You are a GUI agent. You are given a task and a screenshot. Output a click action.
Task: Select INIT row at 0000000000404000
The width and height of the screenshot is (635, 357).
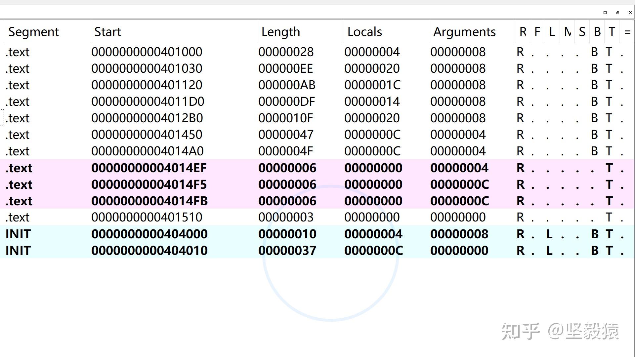point(149,234)
